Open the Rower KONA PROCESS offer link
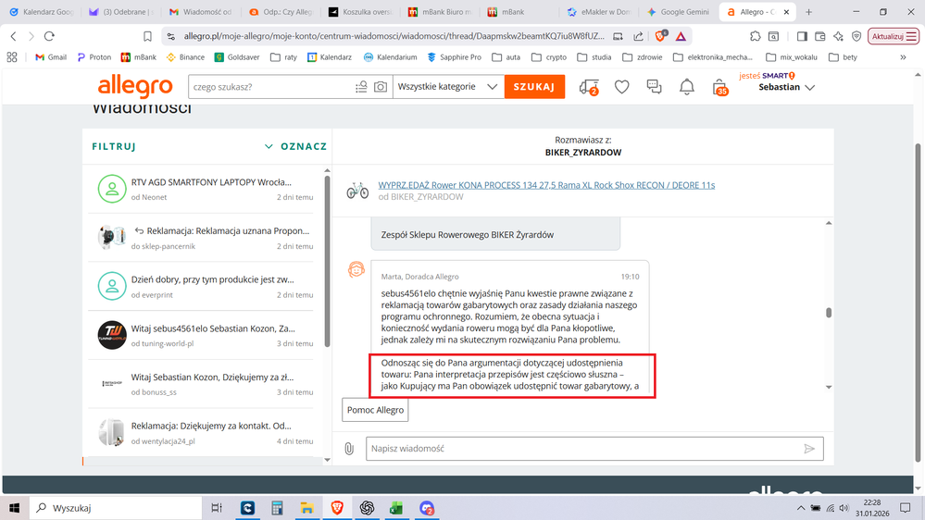Image resolution: width=925 pixels, height=520 pixels. point(546,185)
